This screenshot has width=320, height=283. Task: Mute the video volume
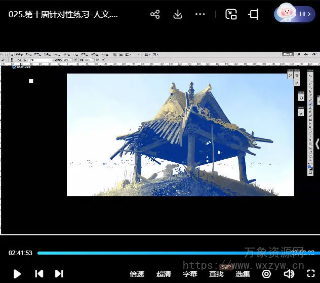pos(289,274)
